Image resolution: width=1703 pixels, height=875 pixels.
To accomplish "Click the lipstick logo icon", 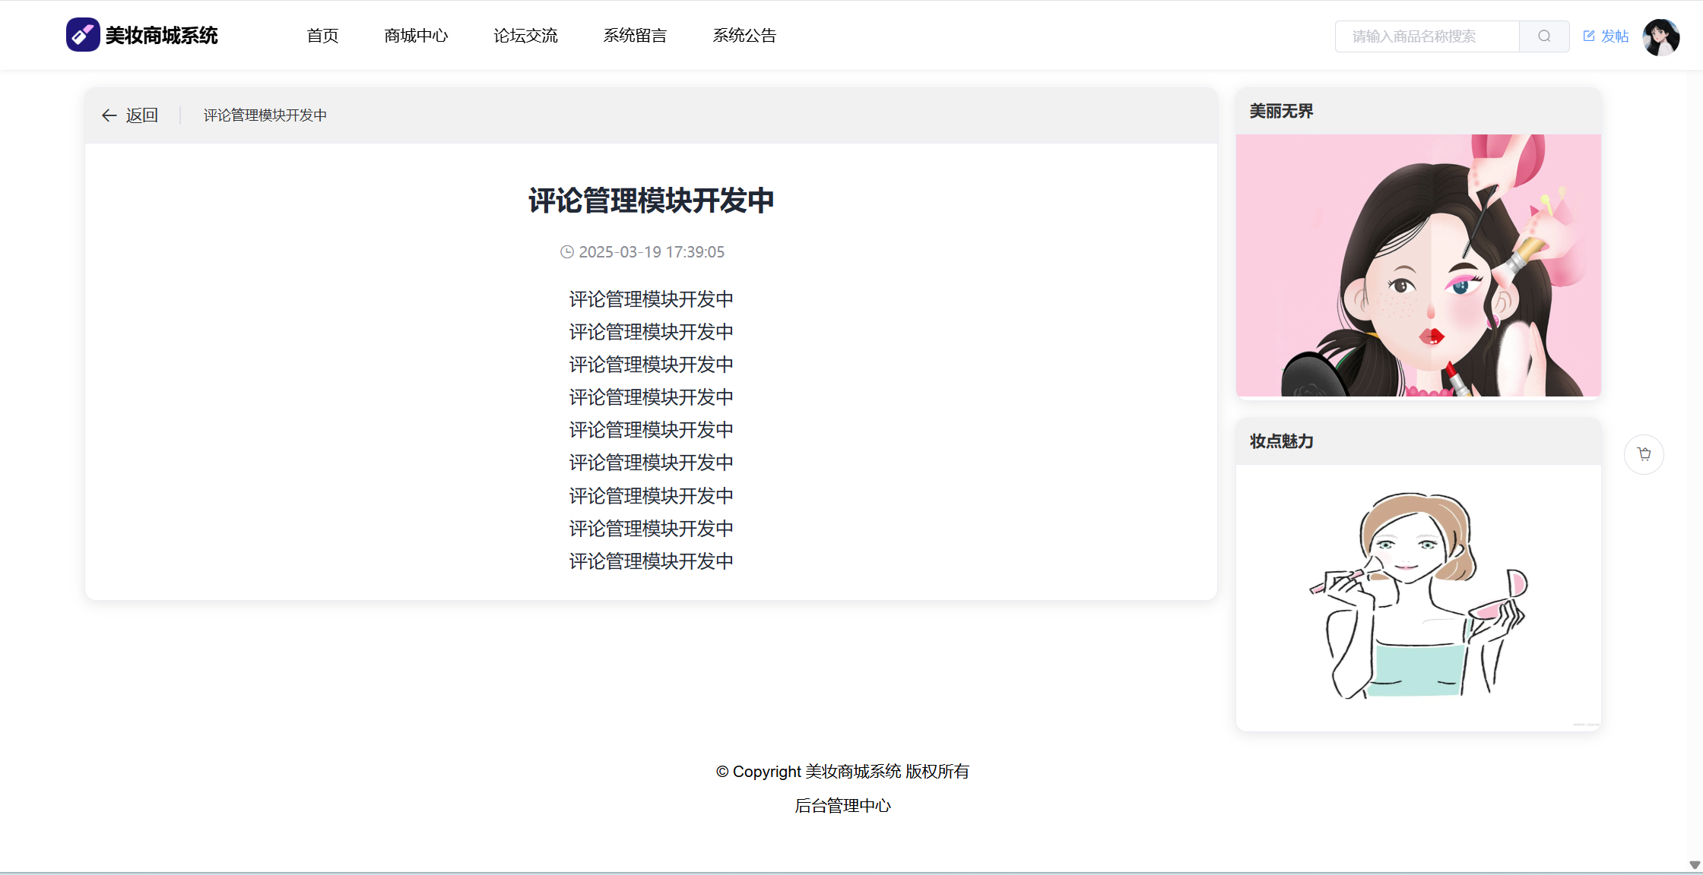I will point(83,35).
